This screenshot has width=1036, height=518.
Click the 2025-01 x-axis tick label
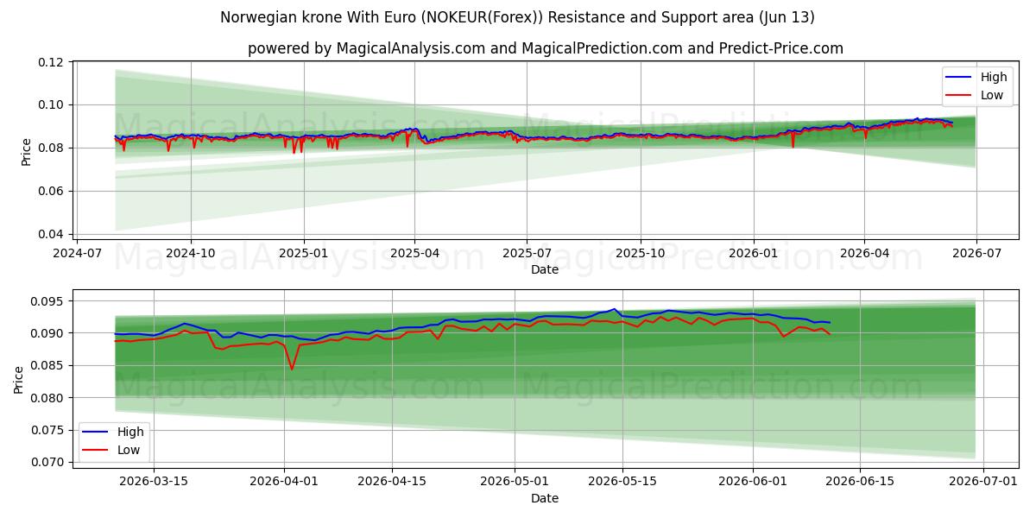coord(303,254)
